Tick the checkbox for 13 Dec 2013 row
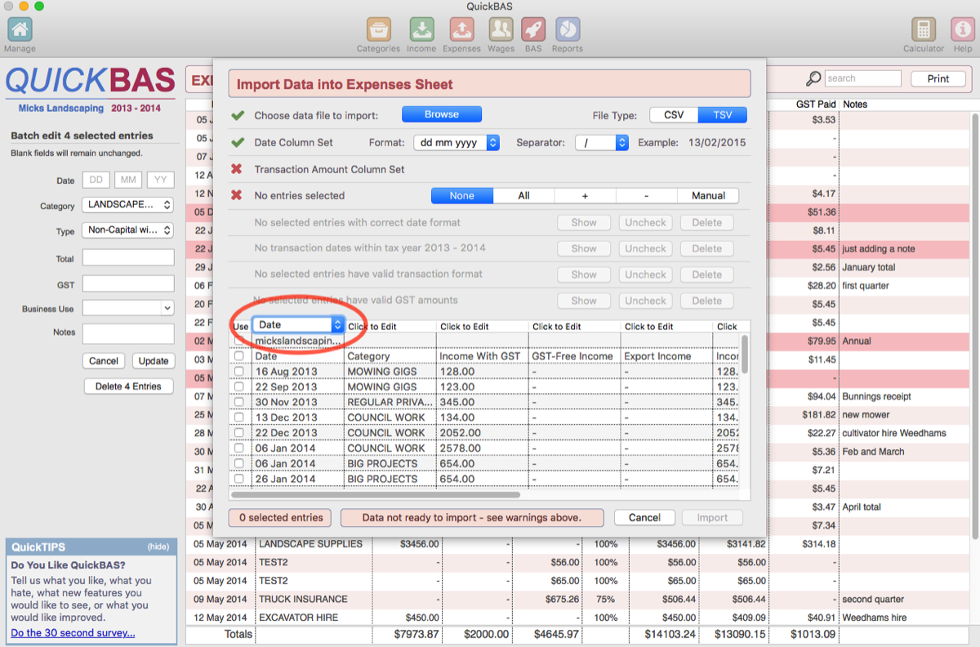 point(239,417)
